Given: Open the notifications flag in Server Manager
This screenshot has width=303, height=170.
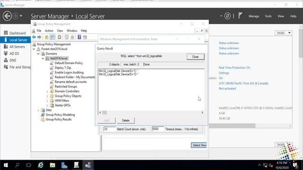Looking at the screenshot, I should (x=240, y=16).
